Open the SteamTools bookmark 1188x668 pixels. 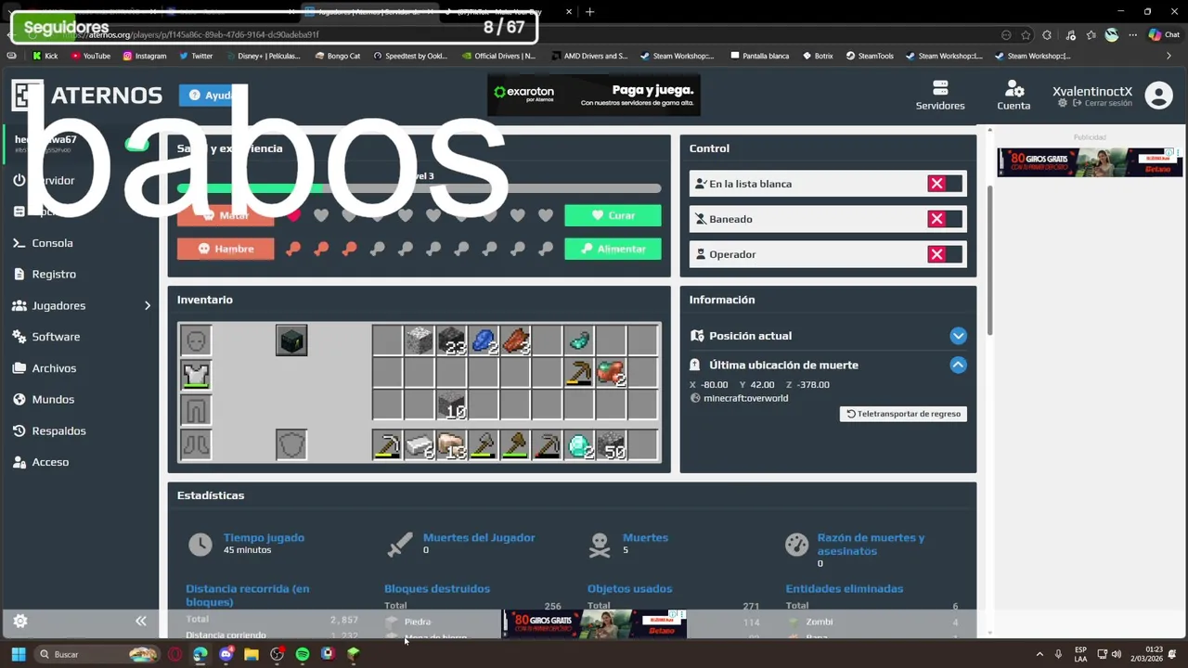tap(870, 56)
